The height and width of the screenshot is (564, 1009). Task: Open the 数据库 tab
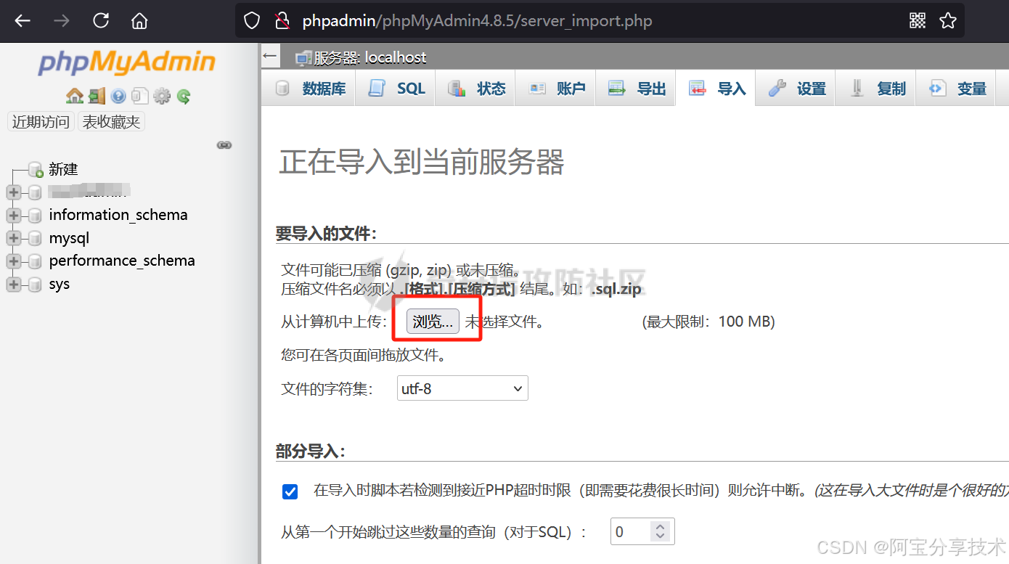coord(310,89)
